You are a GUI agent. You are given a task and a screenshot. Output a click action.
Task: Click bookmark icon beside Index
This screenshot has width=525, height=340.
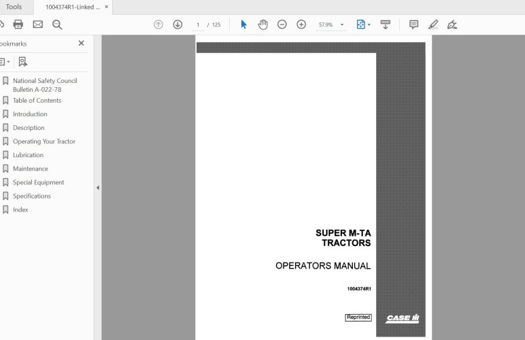(5, 210)
